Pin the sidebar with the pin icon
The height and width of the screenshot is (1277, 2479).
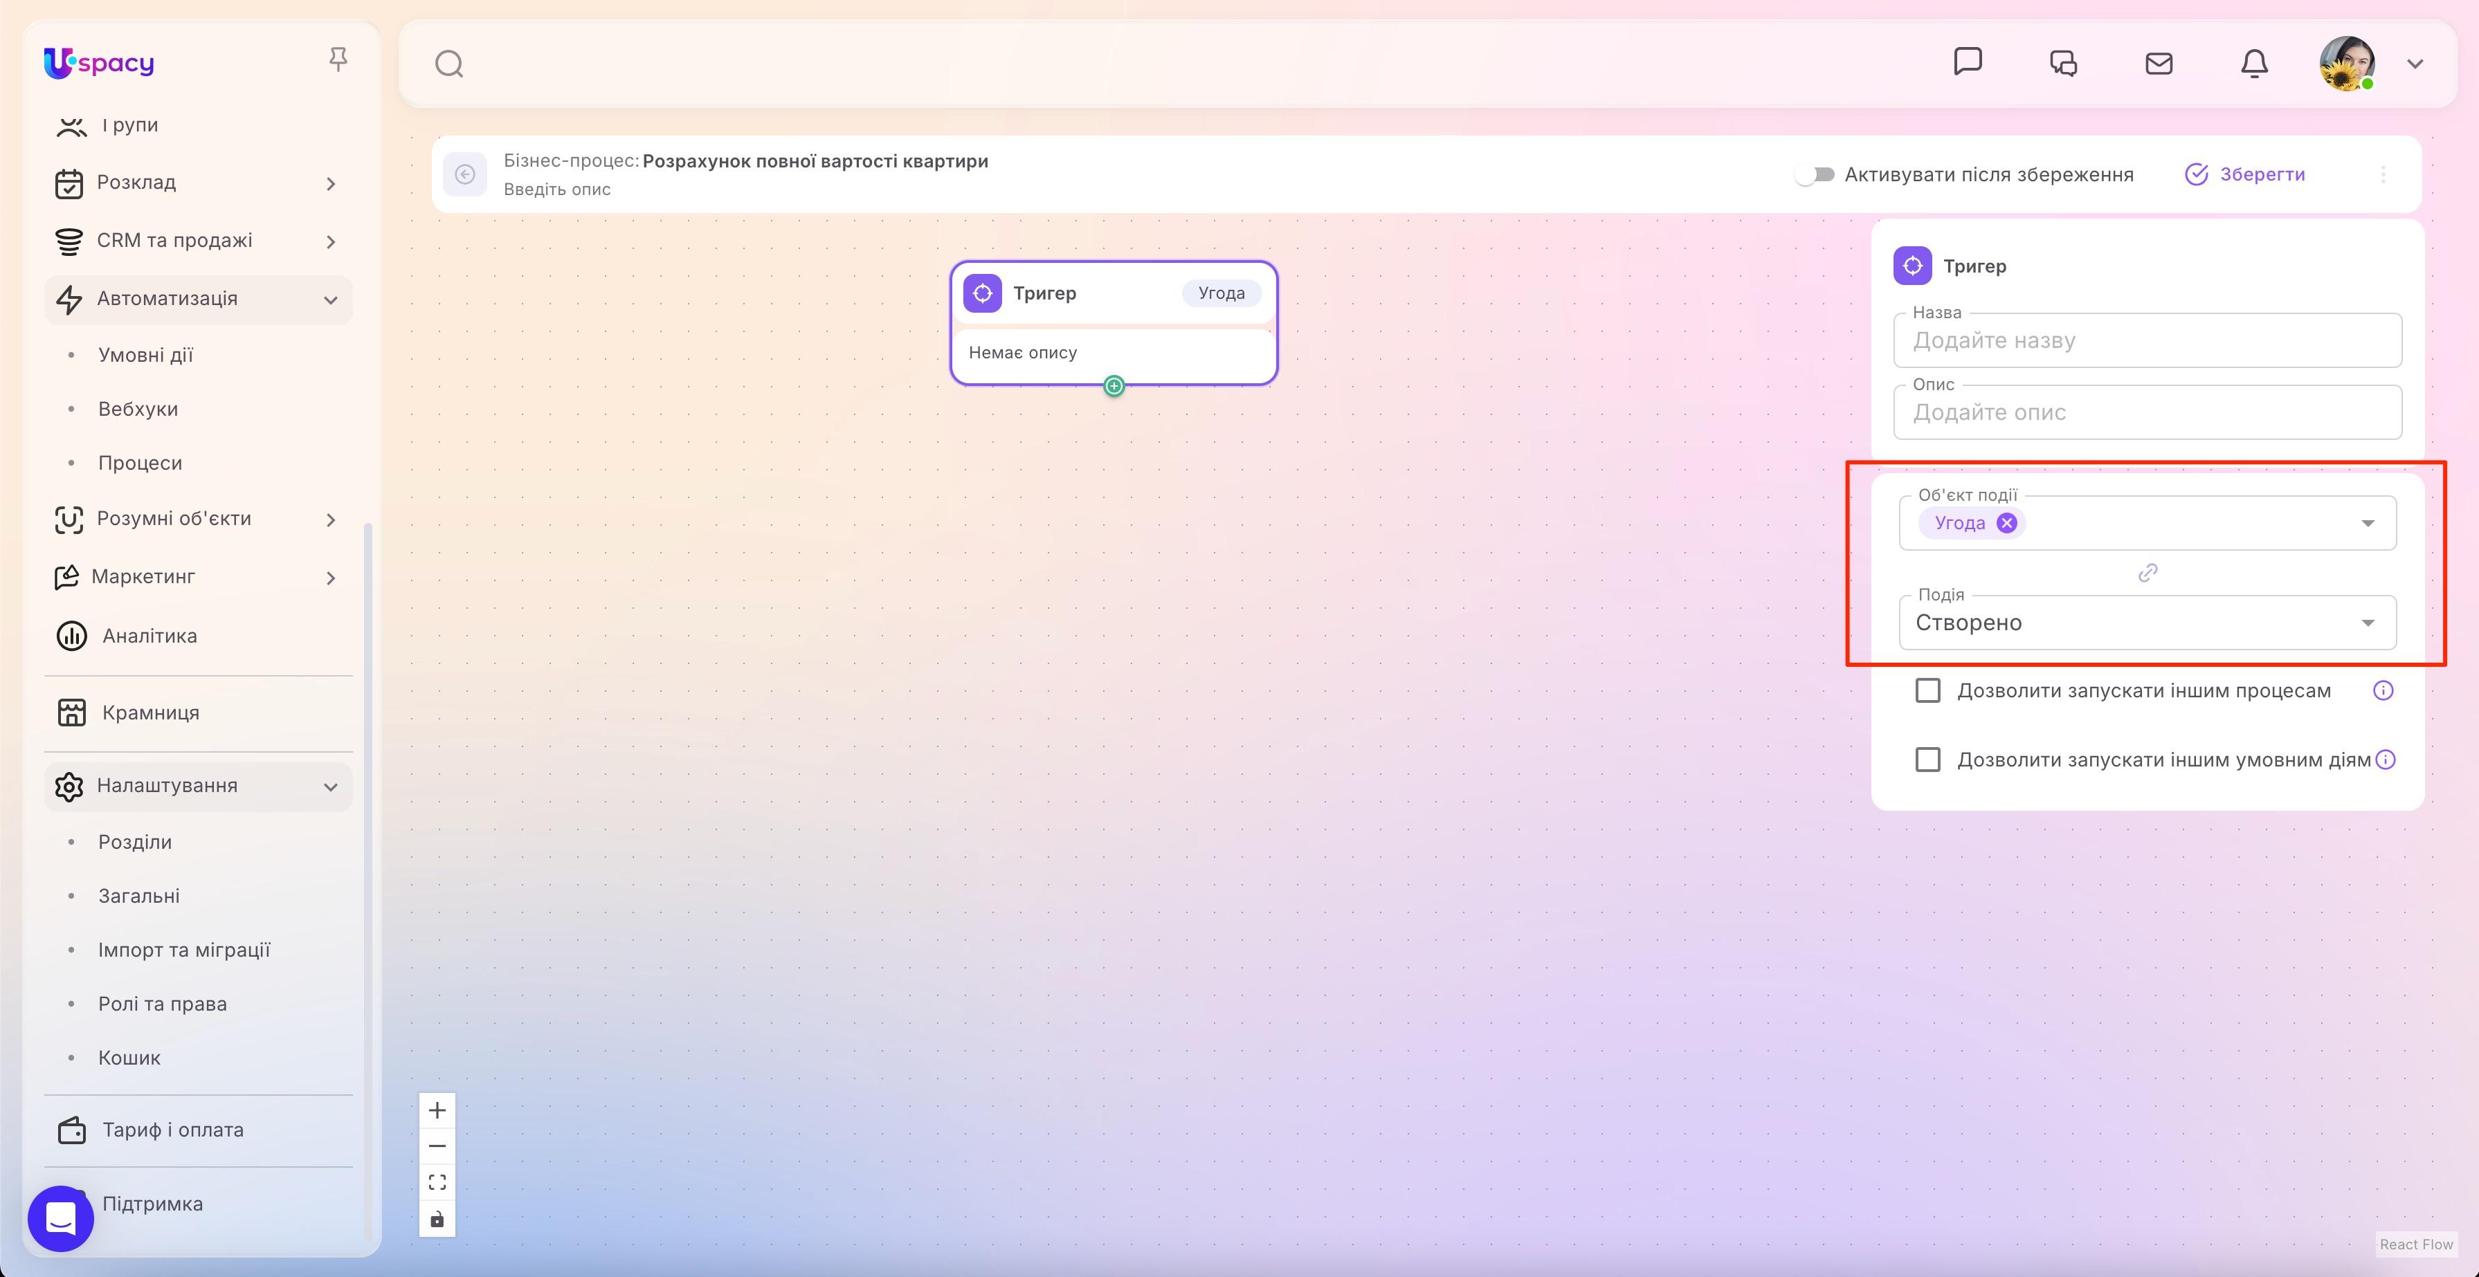(338, 59)
